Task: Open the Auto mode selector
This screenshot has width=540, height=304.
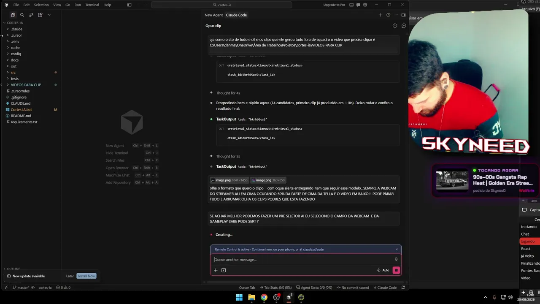Action: pos(383,270)
